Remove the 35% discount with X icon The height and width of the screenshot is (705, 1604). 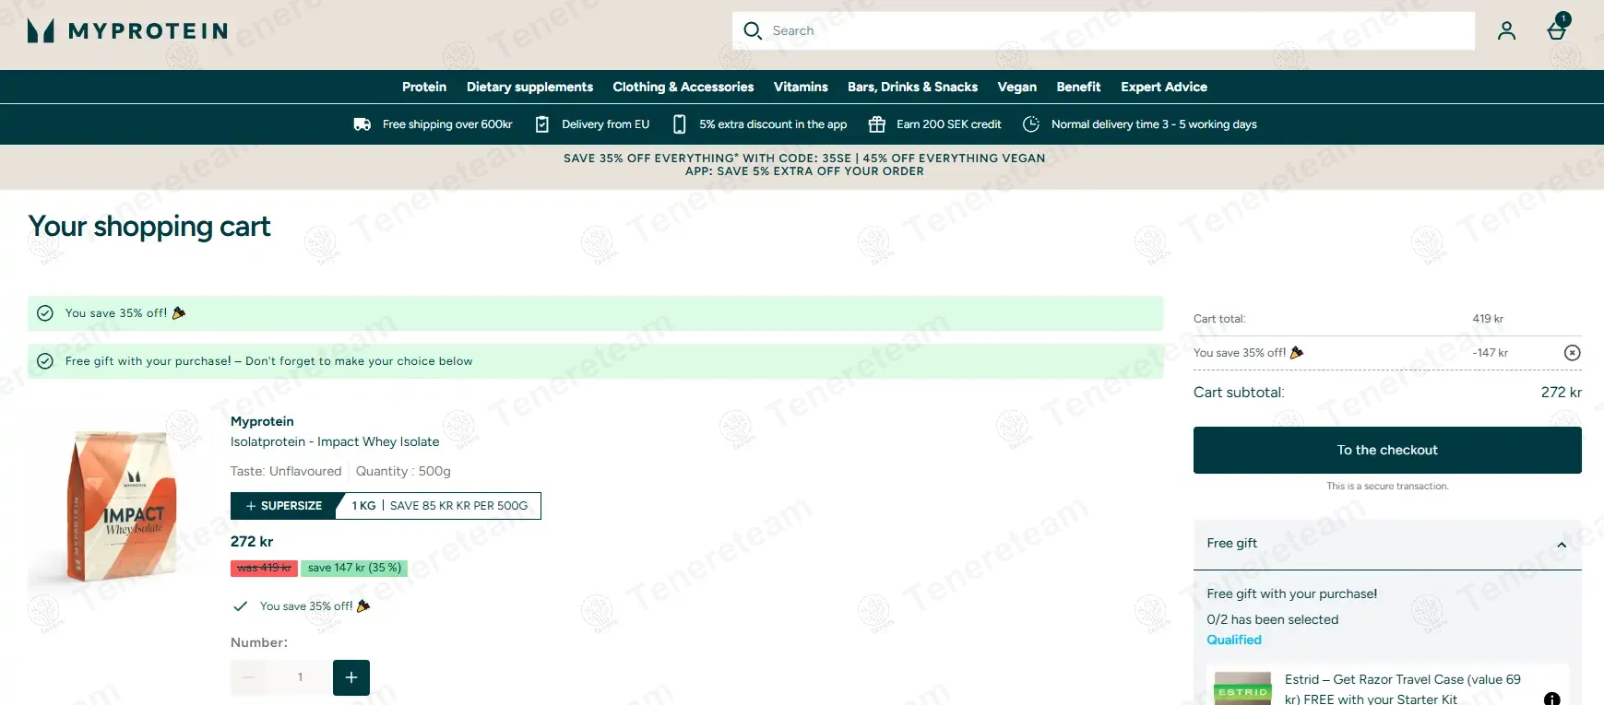pos(1573,353)
